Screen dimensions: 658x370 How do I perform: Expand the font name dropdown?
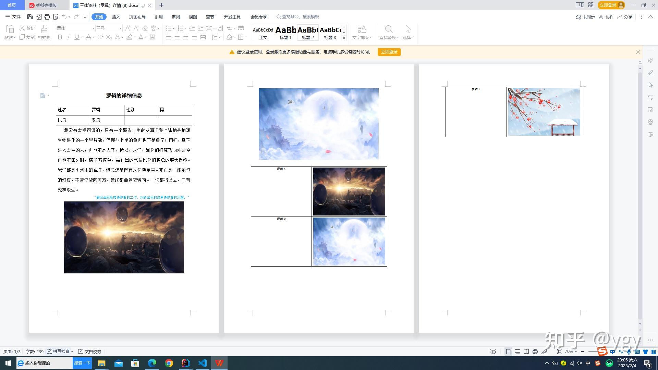click(93, 28)
